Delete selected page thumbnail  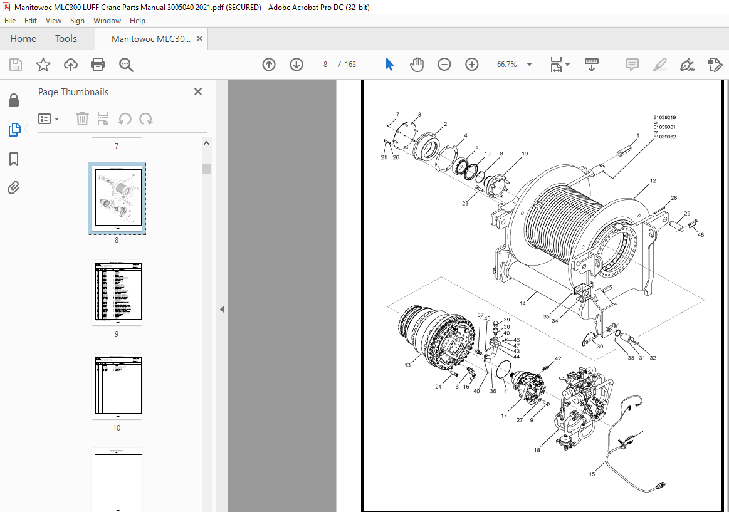click(x=82, y=118)
